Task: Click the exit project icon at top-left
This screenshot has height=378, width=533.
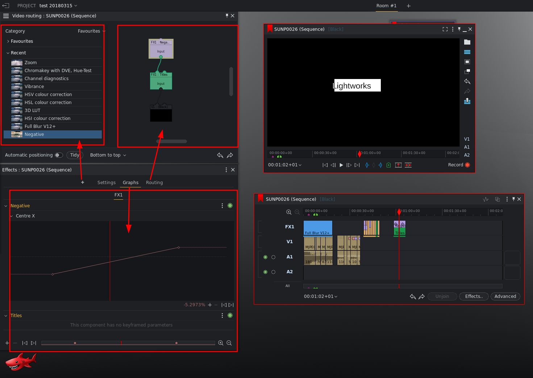Action: (6, 5)
